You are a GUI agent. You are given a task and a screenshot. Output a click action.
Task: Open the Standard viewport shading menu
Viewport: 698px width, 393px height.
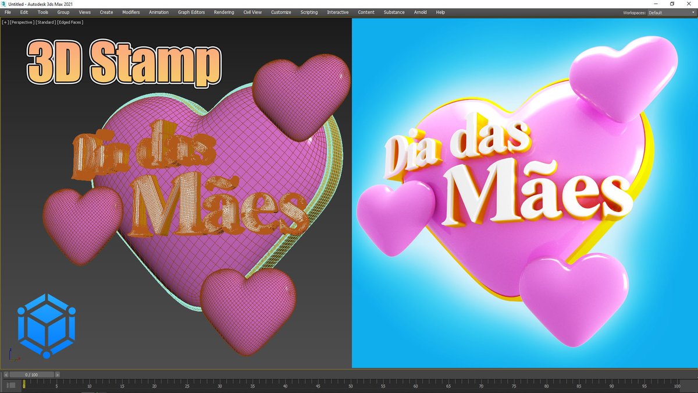(x=45, y=22)
